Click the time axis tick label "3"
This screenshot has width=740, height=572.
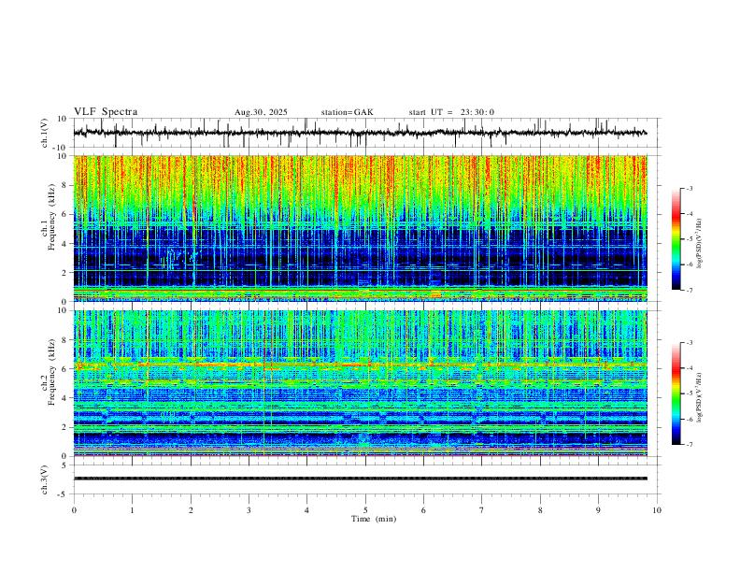click(249, 510)
